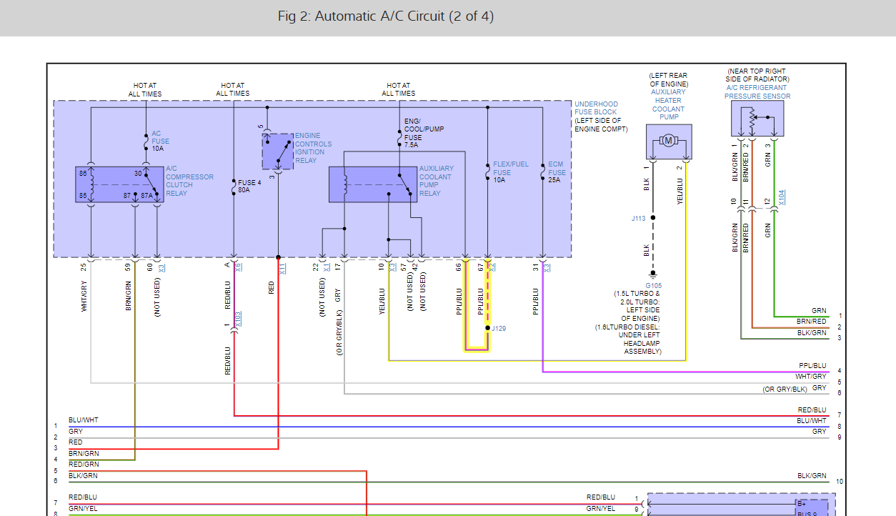Viewport: 896px width, 516px height.
Task: Open the X103 connector link
Action: [238, 318]
